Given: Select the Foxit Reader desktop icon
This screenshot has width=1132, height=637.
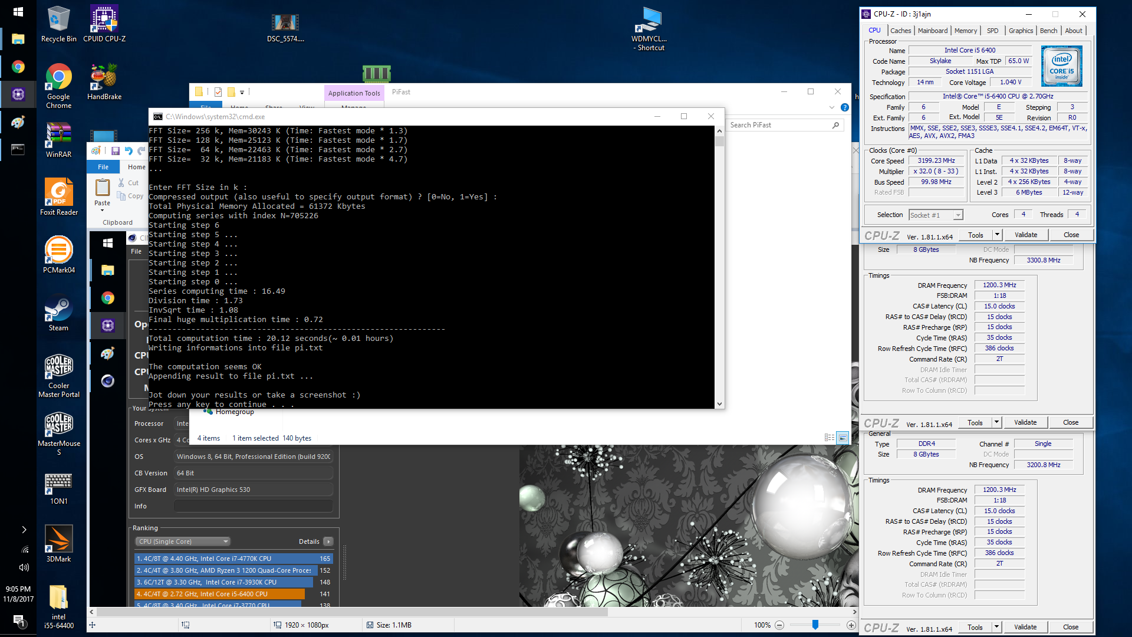Looking at the screenshot, I should pyautogui.click(x=58, y=198).
